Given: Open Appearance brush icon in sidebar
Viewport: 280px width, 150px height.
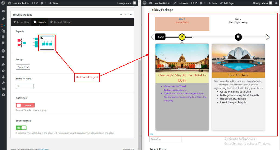Looking at the screenshot, I should [3, 65].
